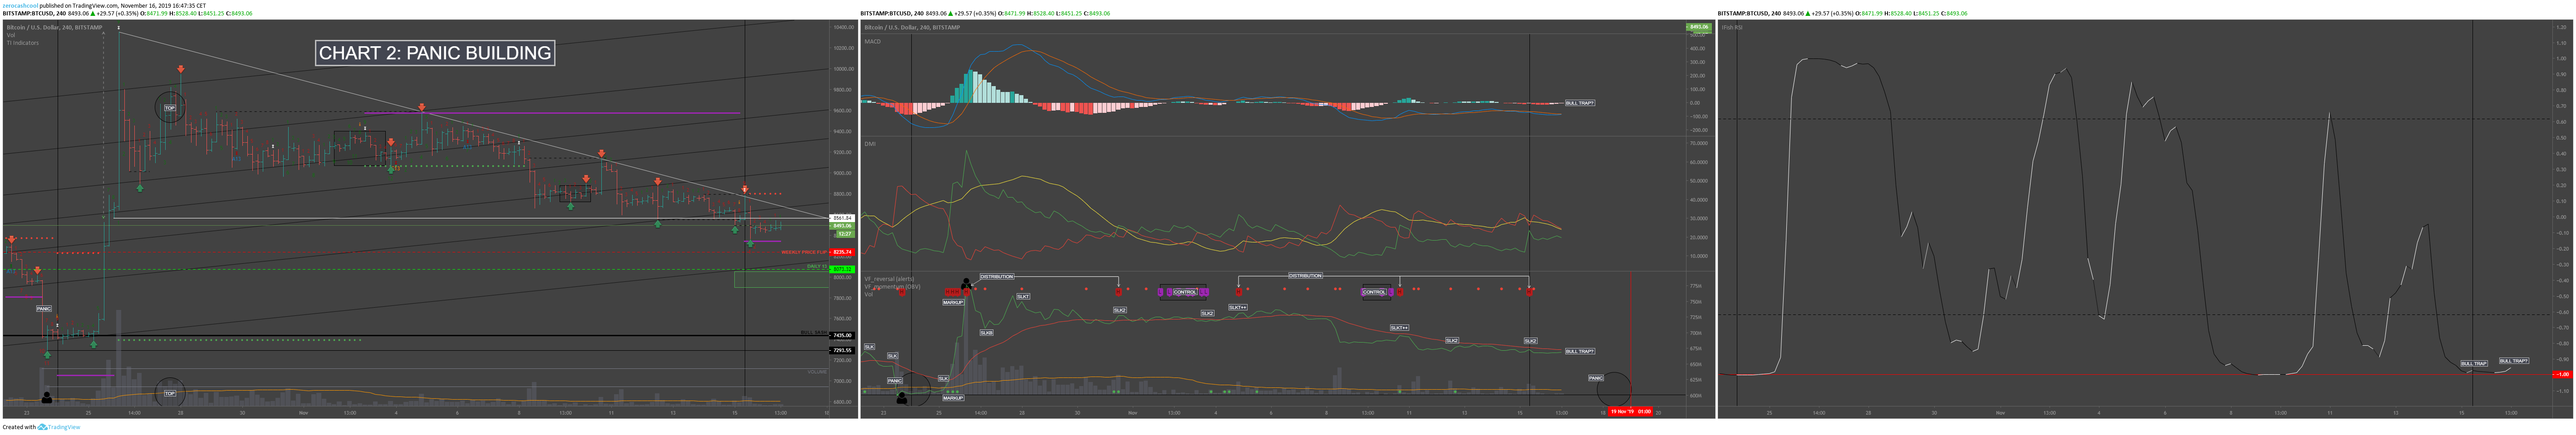Click the red '19 Nov '19 01:00' date marker
This screenshot has height=435, width=2576.
[x=1630, y=411]
